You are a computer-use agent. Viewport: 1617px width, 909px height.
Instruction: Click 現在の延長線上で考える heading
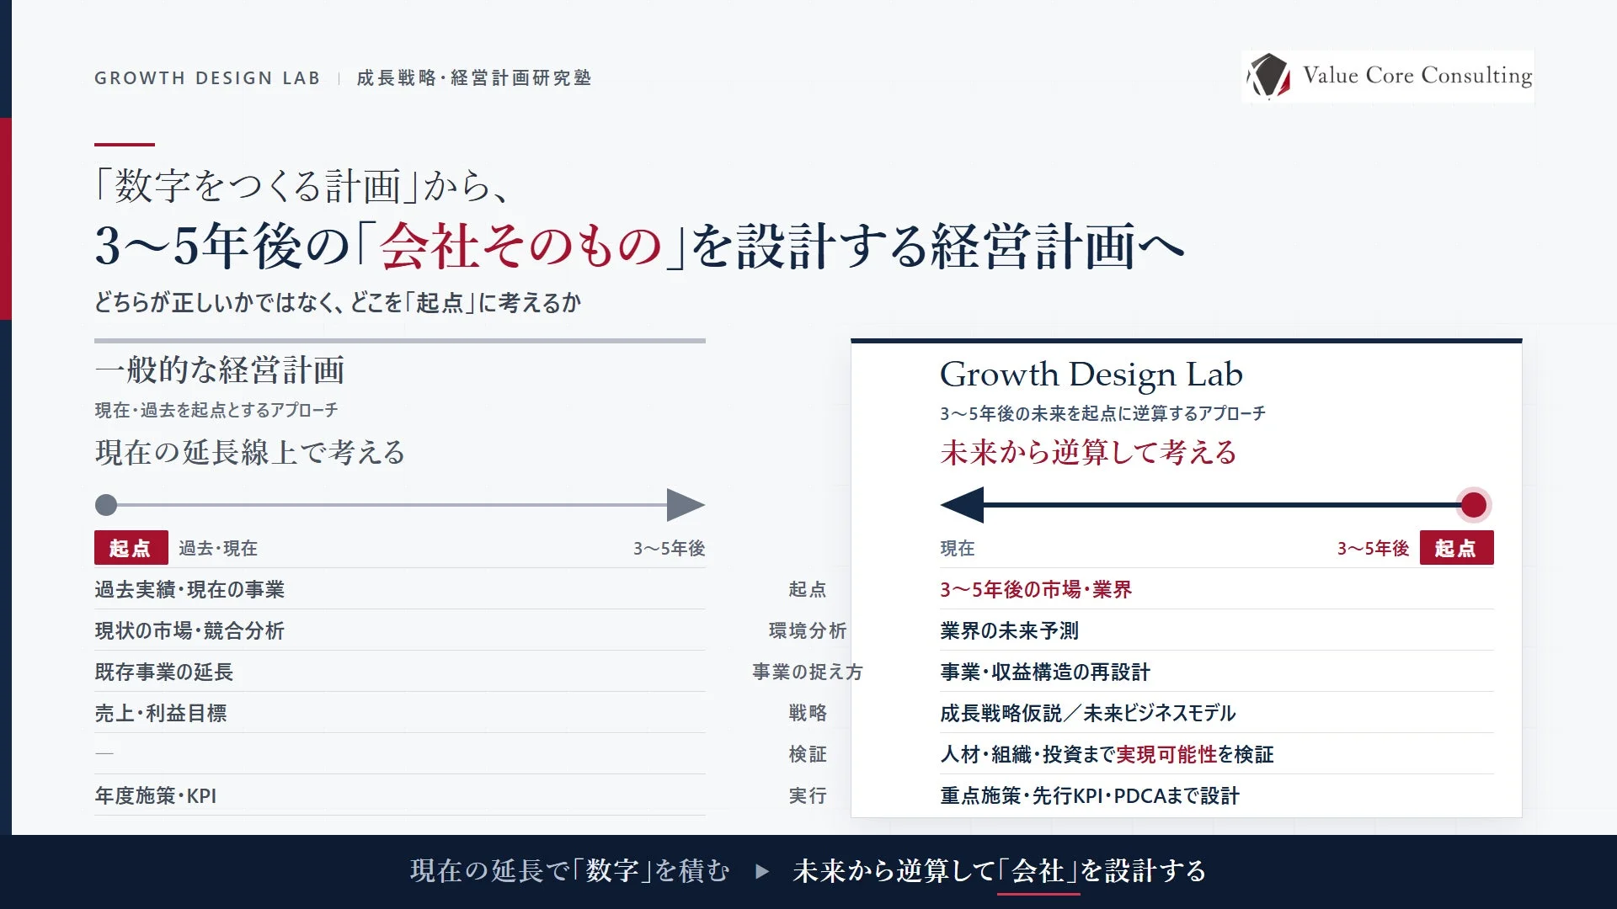coord(250,453)
